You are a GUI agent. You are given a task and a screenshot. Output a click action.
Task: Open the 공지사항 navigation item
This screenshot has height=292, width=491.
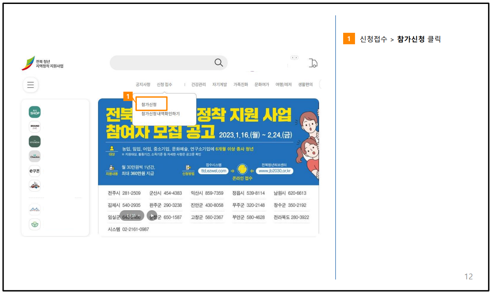tap(143, 84)
